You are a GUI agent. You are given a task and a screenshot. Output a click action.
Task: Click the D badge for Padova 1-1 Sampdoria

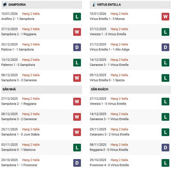coord(77,47)
